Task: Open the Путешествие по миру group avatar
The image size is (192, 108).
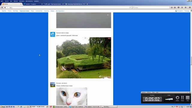Action: (53, 34)
